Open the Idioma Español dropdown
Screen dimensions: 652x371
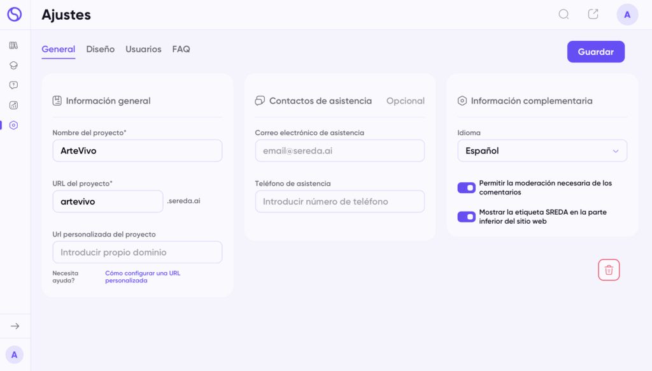coord(542,150)
